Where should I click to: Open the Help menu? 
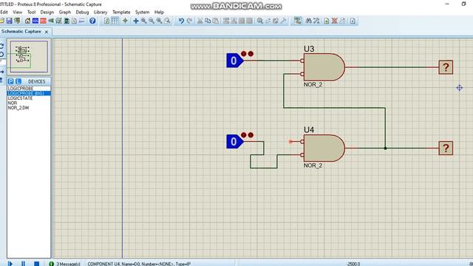point(159,12)
